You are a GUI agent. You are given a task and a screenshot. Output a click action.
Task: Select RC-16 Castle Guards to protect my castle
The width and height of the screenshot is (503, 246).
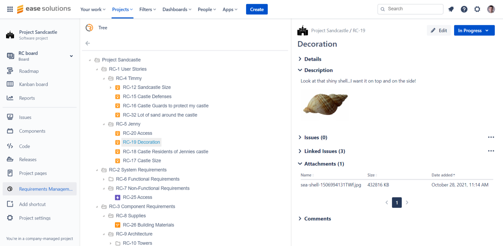(166, 106)
